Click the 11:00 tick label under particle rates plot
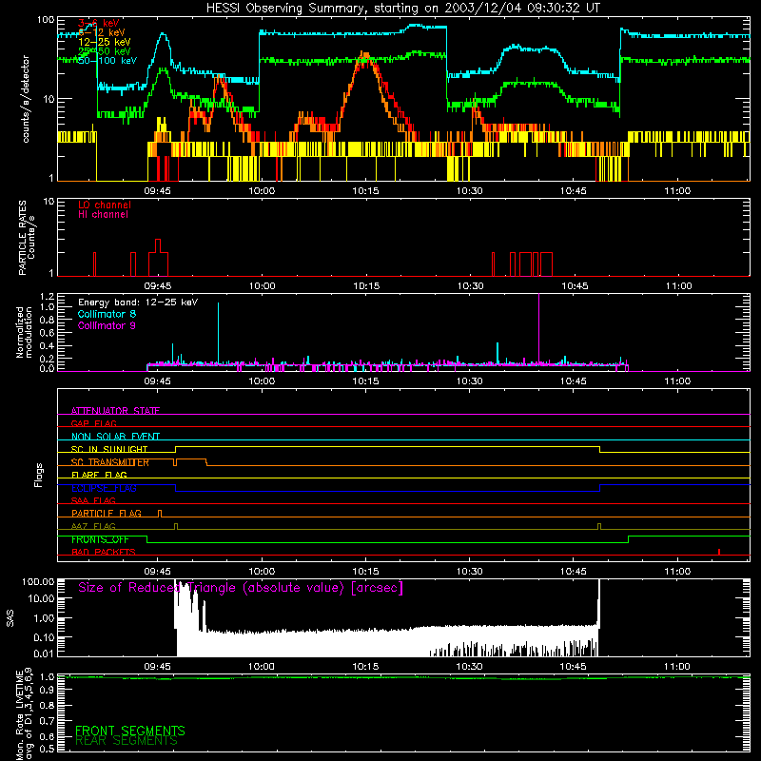The width and height of the screenshot is (761, 761). (x=677, y=286)
